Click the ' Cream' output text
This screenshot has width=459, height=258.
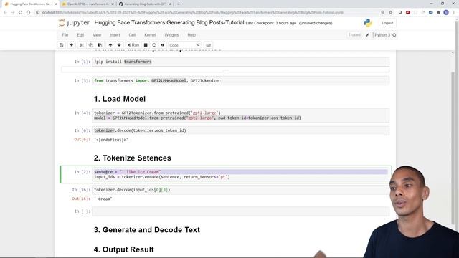click(103, 199)
